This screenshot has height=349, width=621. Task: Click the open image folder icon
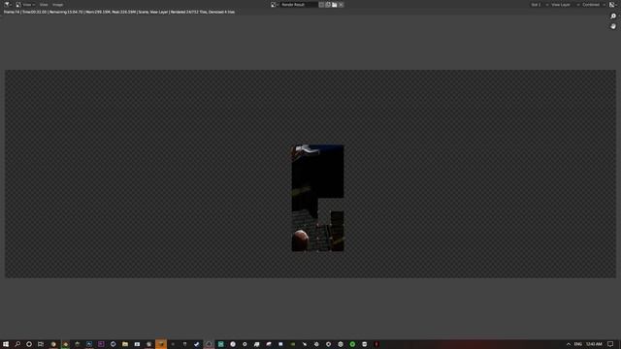pos(334,4)
